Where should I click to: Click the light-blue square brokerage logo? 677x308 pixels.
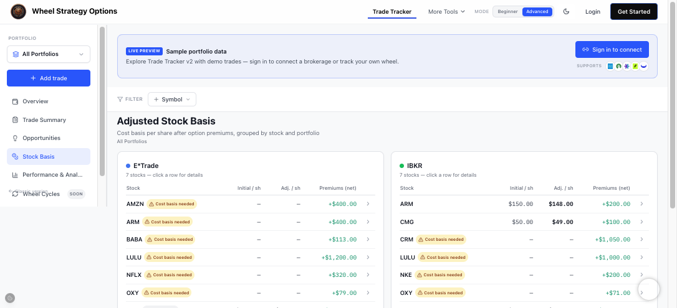[x=610, y=67]
